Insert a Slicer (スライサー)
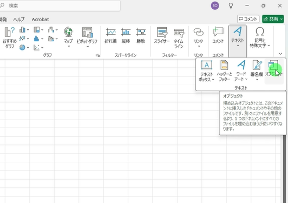The height and width of the screenshot is (203, 288). click(x=162, y=36)
